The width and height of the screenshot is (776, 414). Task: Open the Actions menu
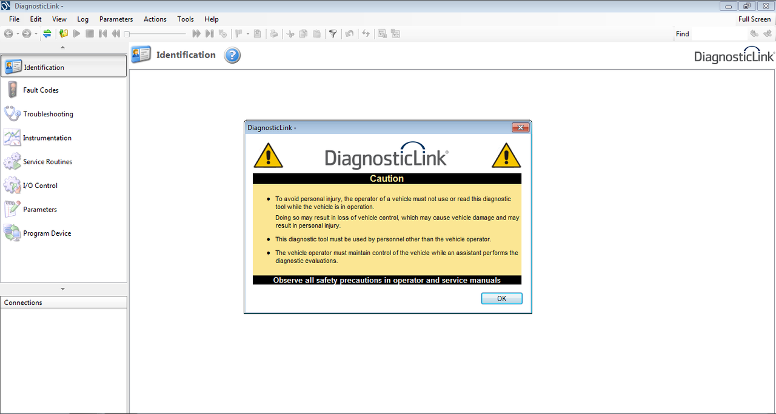(x=155, y=19)
